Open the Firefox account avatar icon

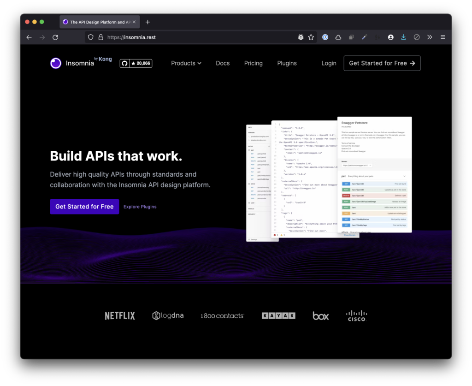coord(390,37)
